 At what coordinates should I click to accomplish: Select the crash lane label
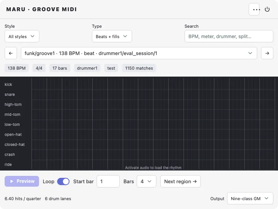(x=10, y=155)
